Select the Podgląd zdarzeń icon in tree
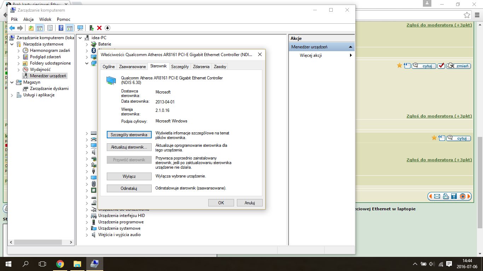This screenshot has height=271, width=483. (25, 57)
